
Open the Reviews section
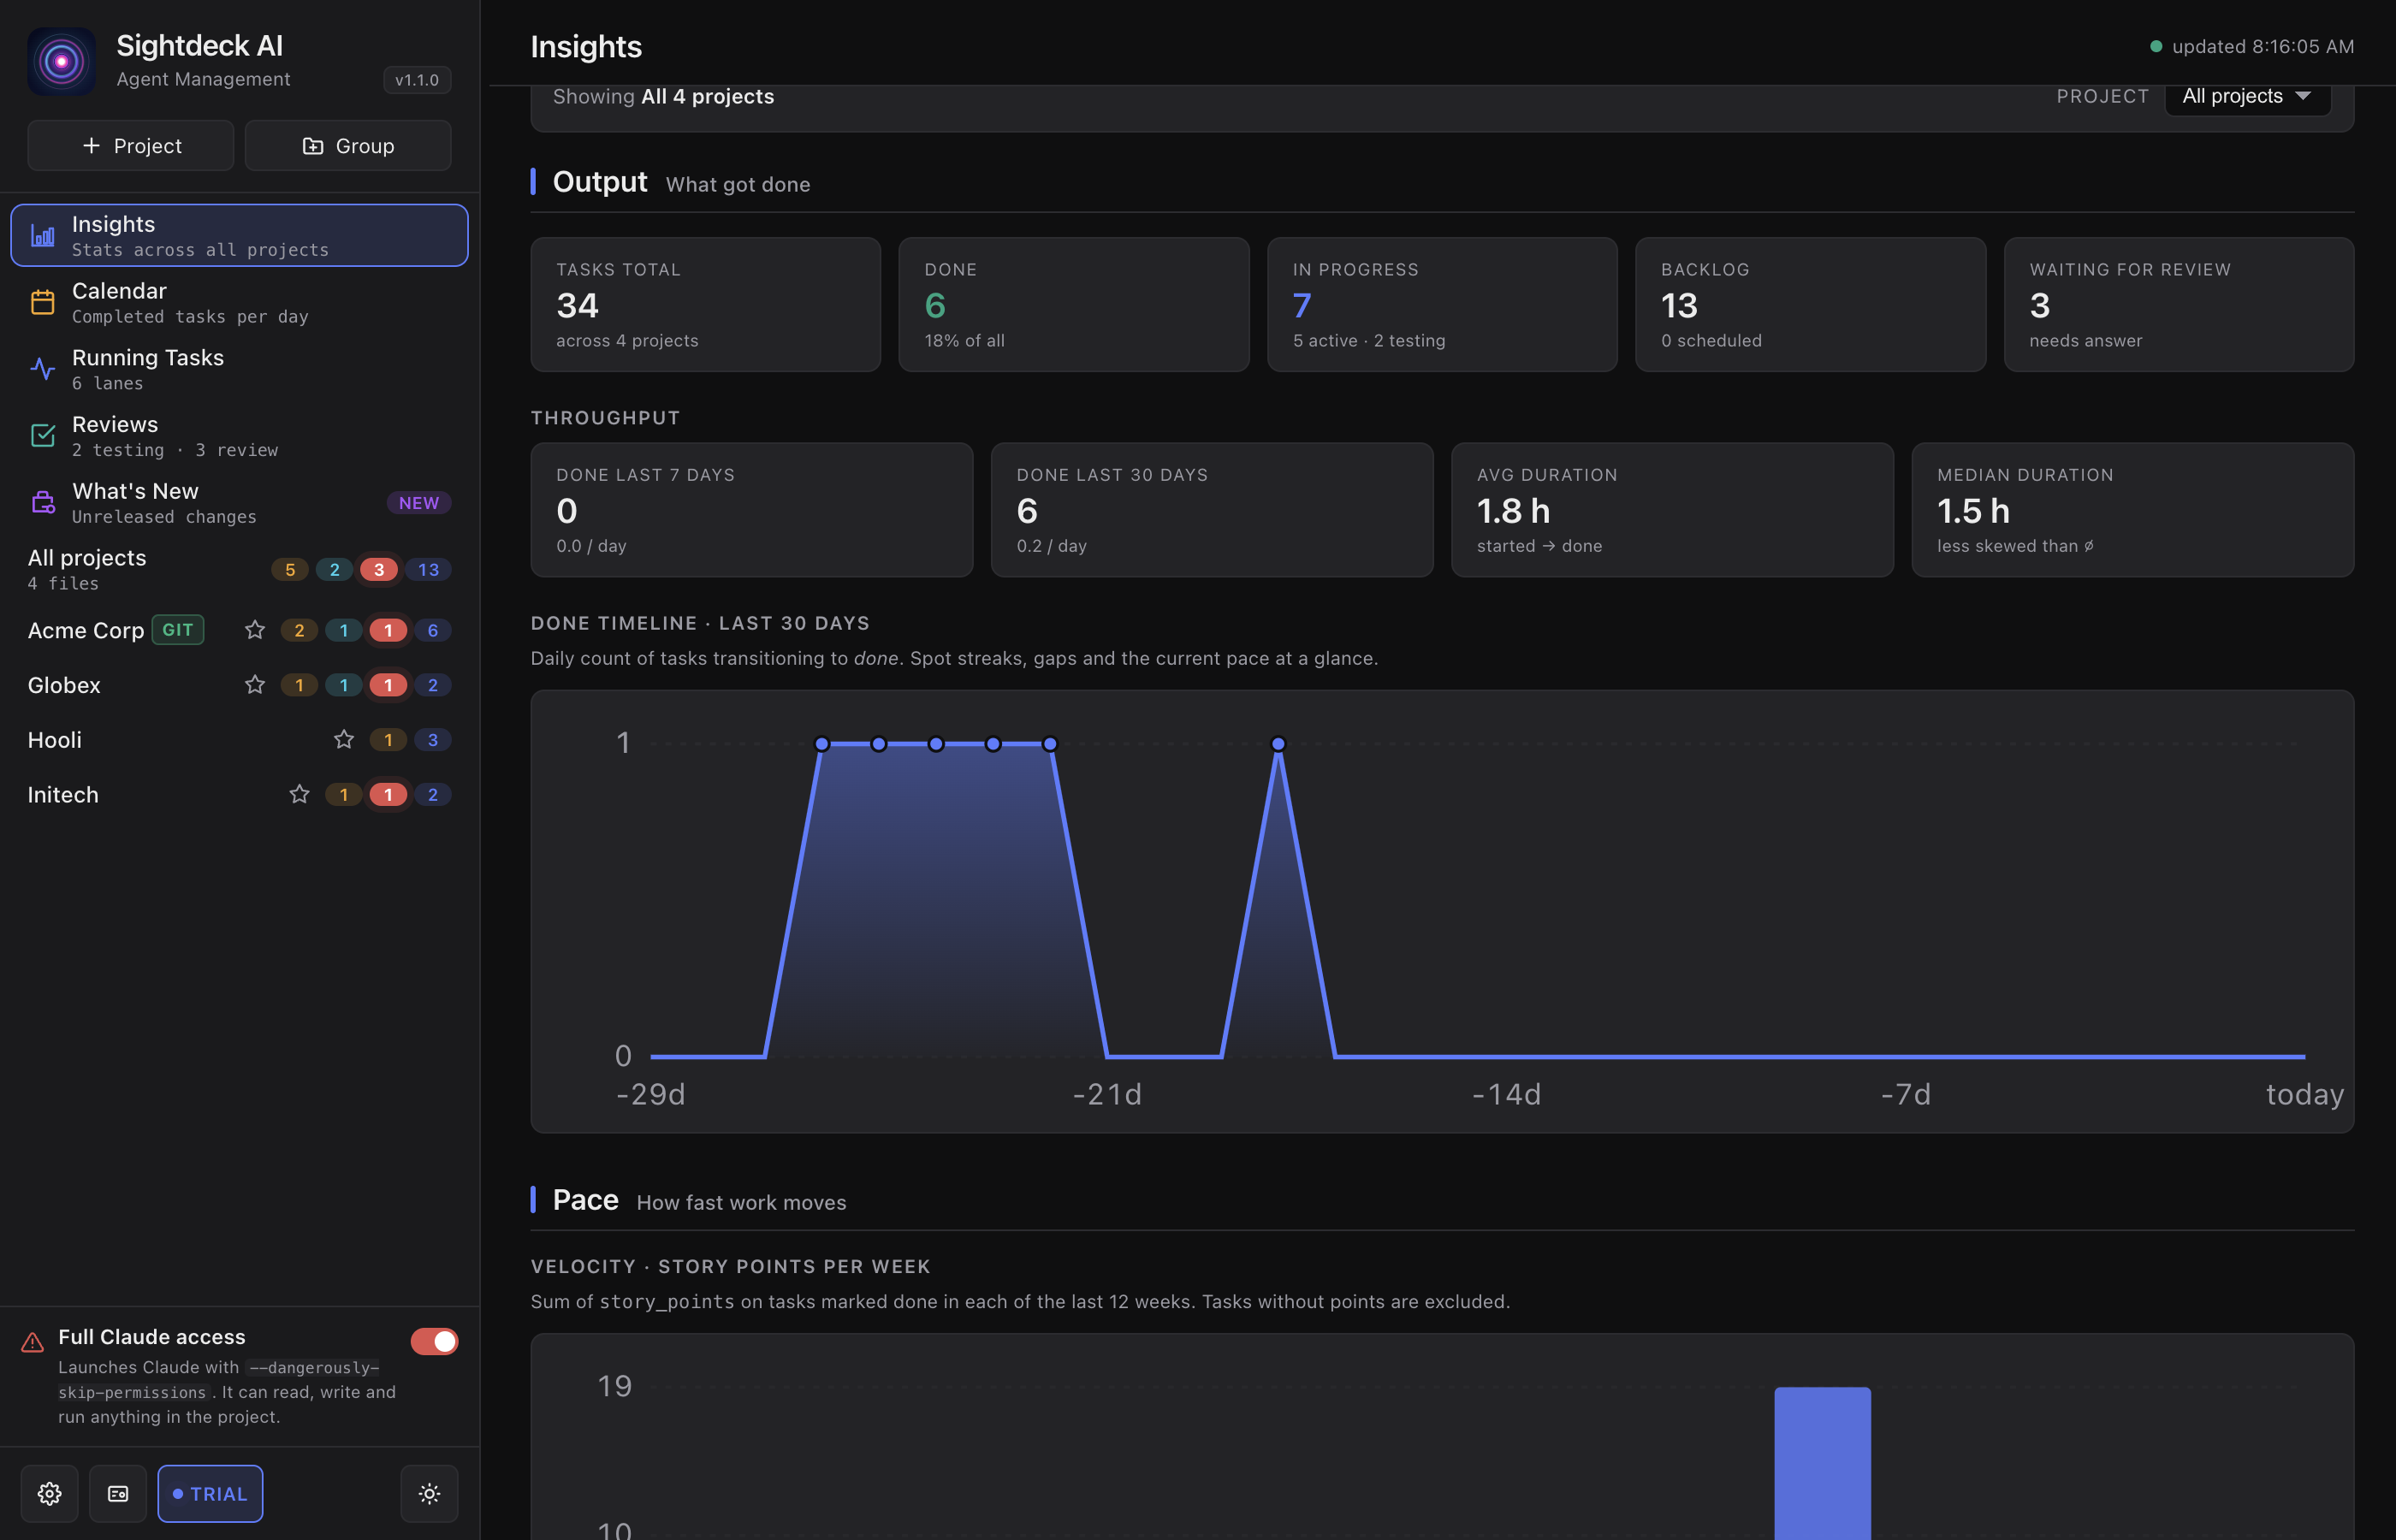239,436
